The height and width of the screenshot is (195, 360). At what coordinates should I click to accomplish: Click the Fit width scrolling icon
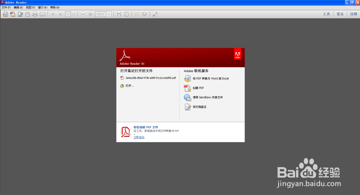point(119,14)
